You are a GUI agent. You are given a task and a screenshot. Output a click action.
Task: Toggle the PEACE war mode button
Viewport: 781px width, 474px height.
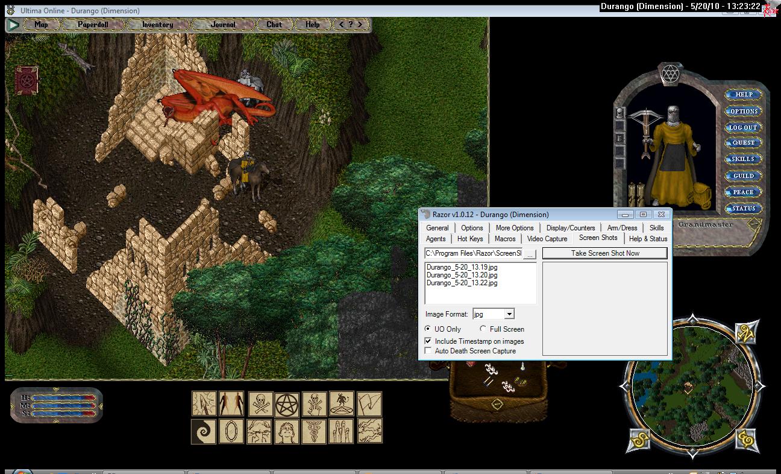click(x=744, y=192)
